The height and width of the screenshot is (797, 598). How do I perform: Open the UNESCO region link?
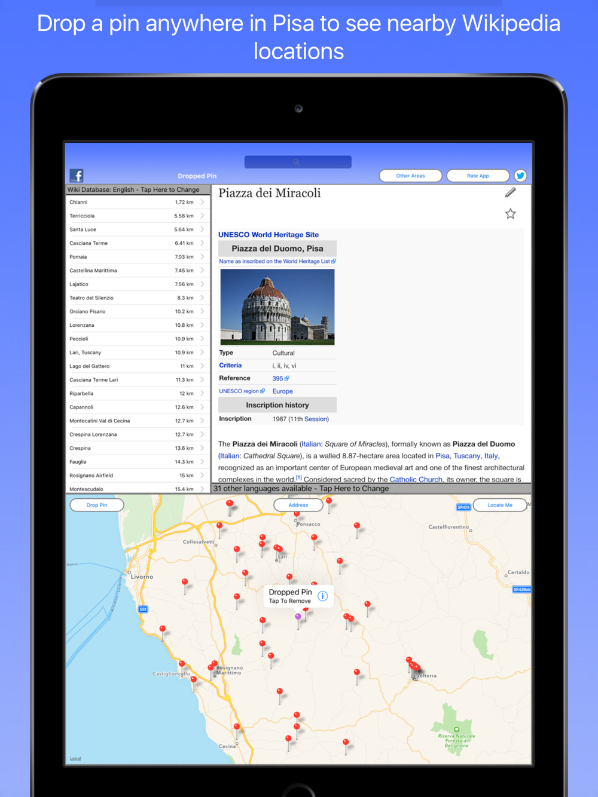(242, 391)
